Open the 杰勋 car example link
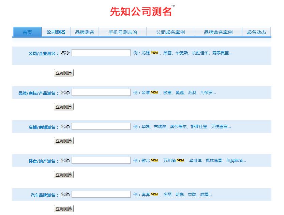Image resolution: width=284 pixels, height=215 pixels. click(x=192, y=194)
